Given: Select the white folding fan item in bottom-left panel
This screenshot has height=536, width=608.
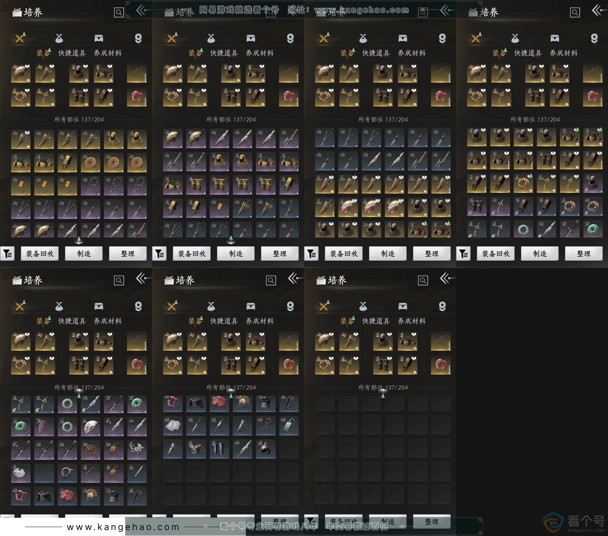Looking at the screenshot, I should (x=91, y=427).
